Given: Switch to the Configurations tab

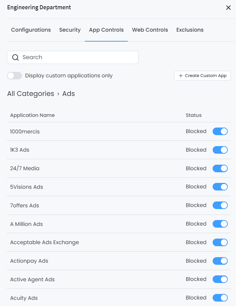Looking at the screenshot, I should click(x=31, y=30).
